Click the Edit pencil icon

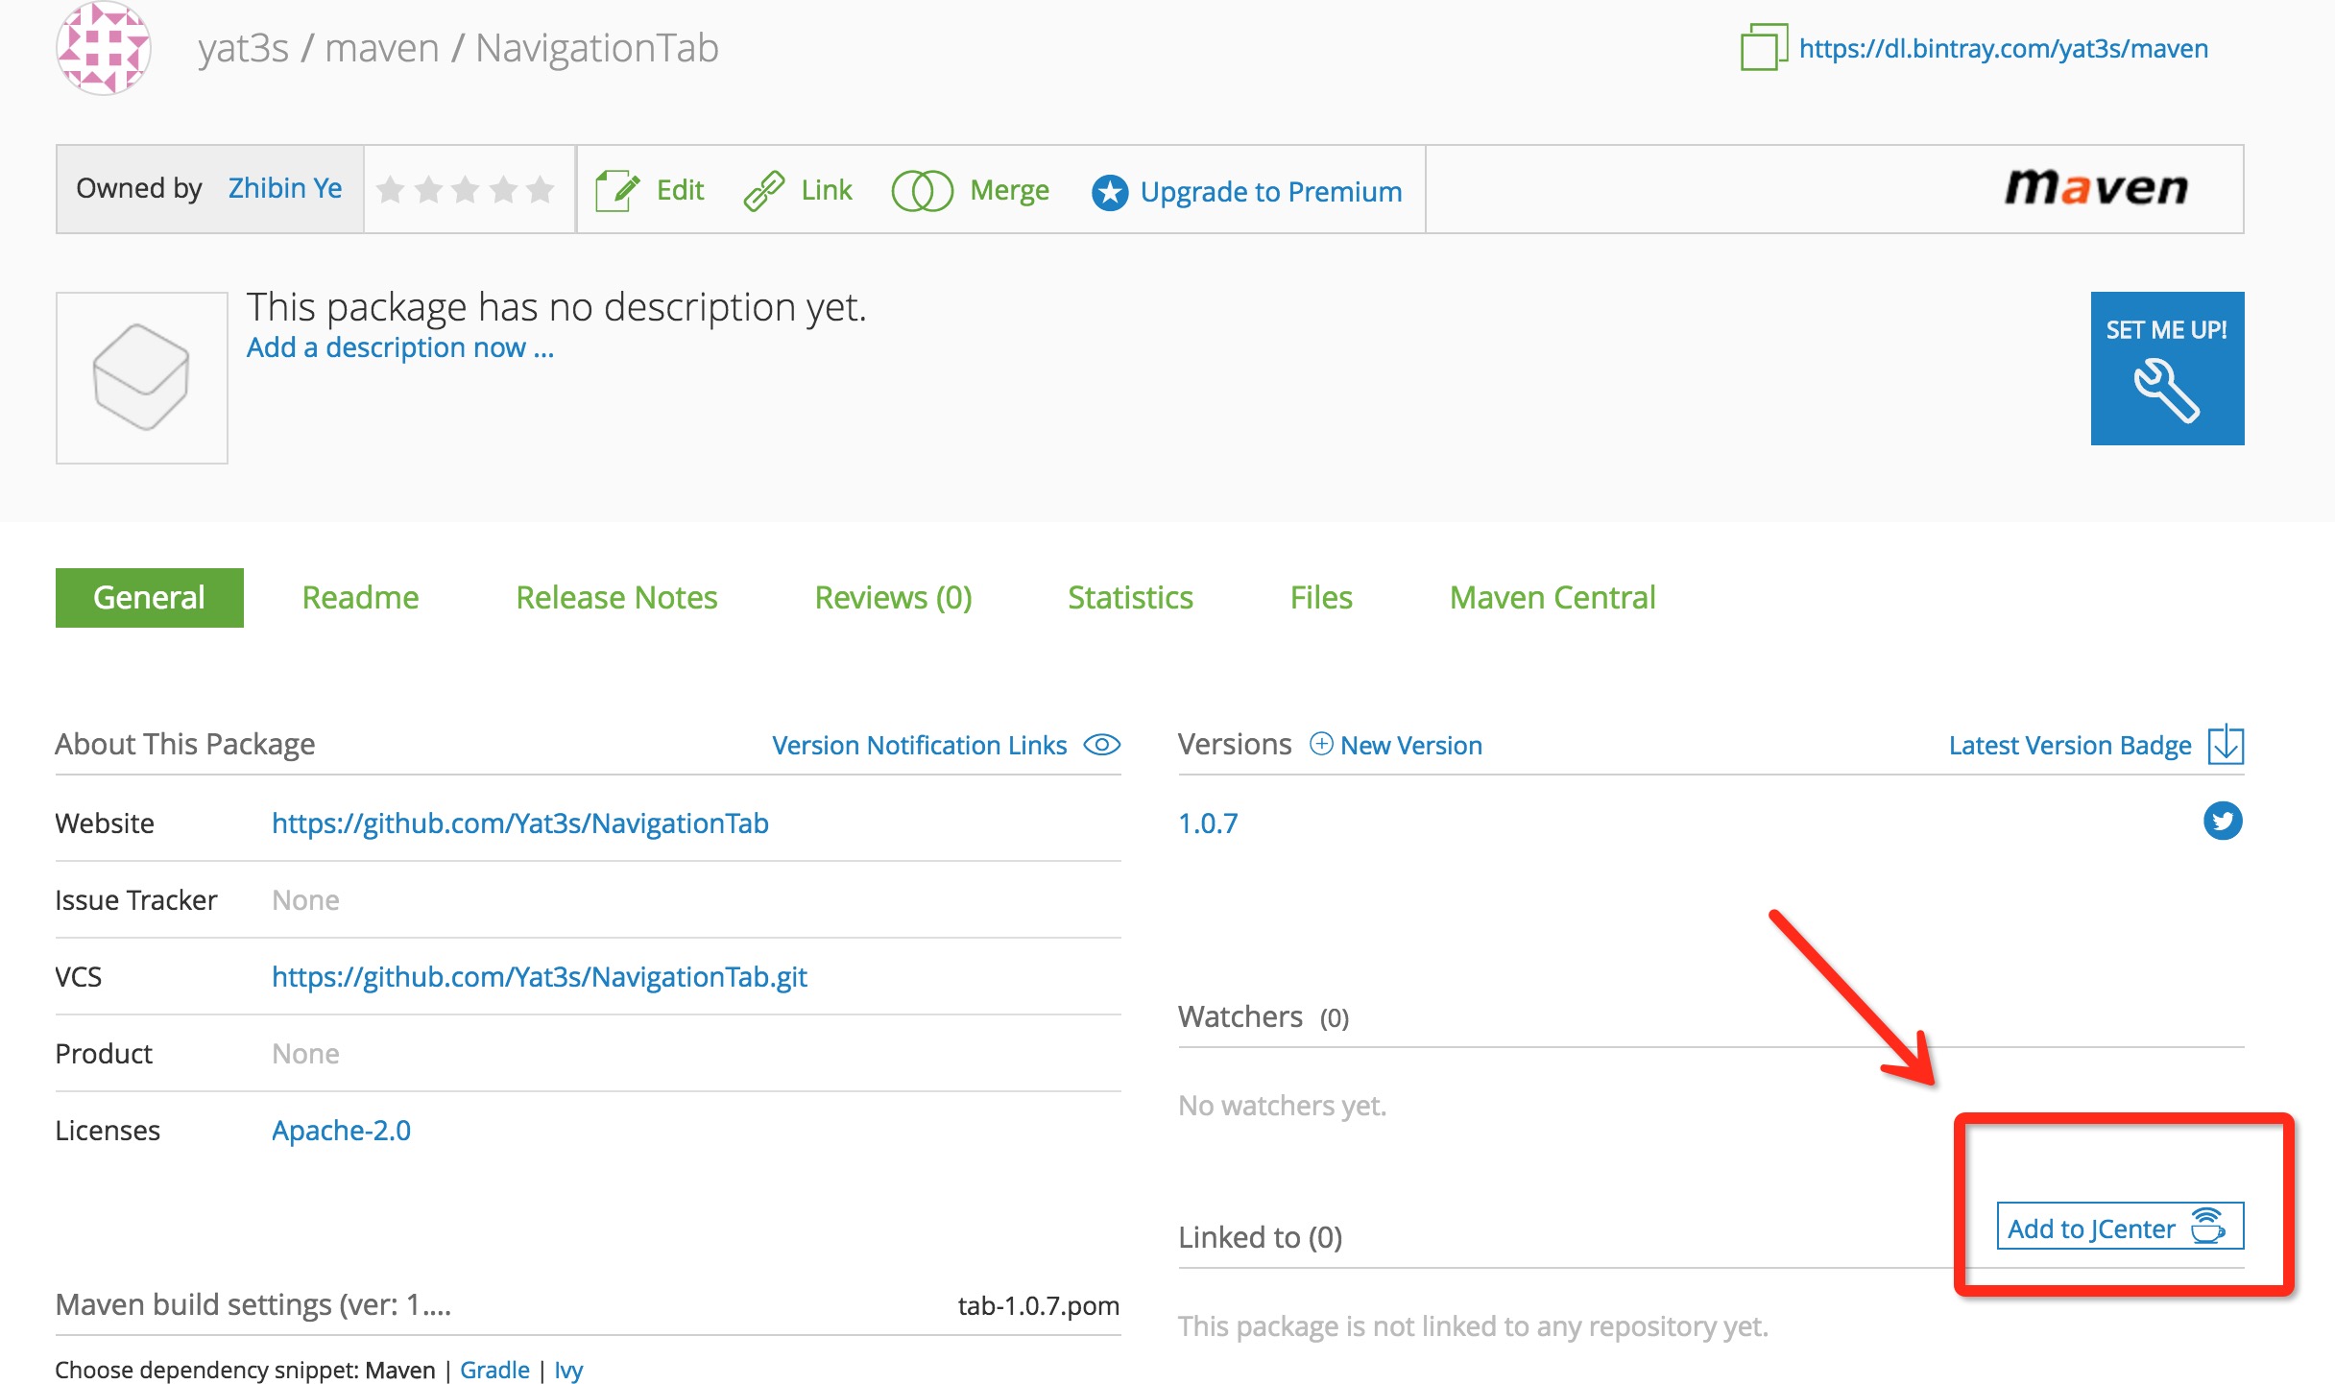[616, 190]
